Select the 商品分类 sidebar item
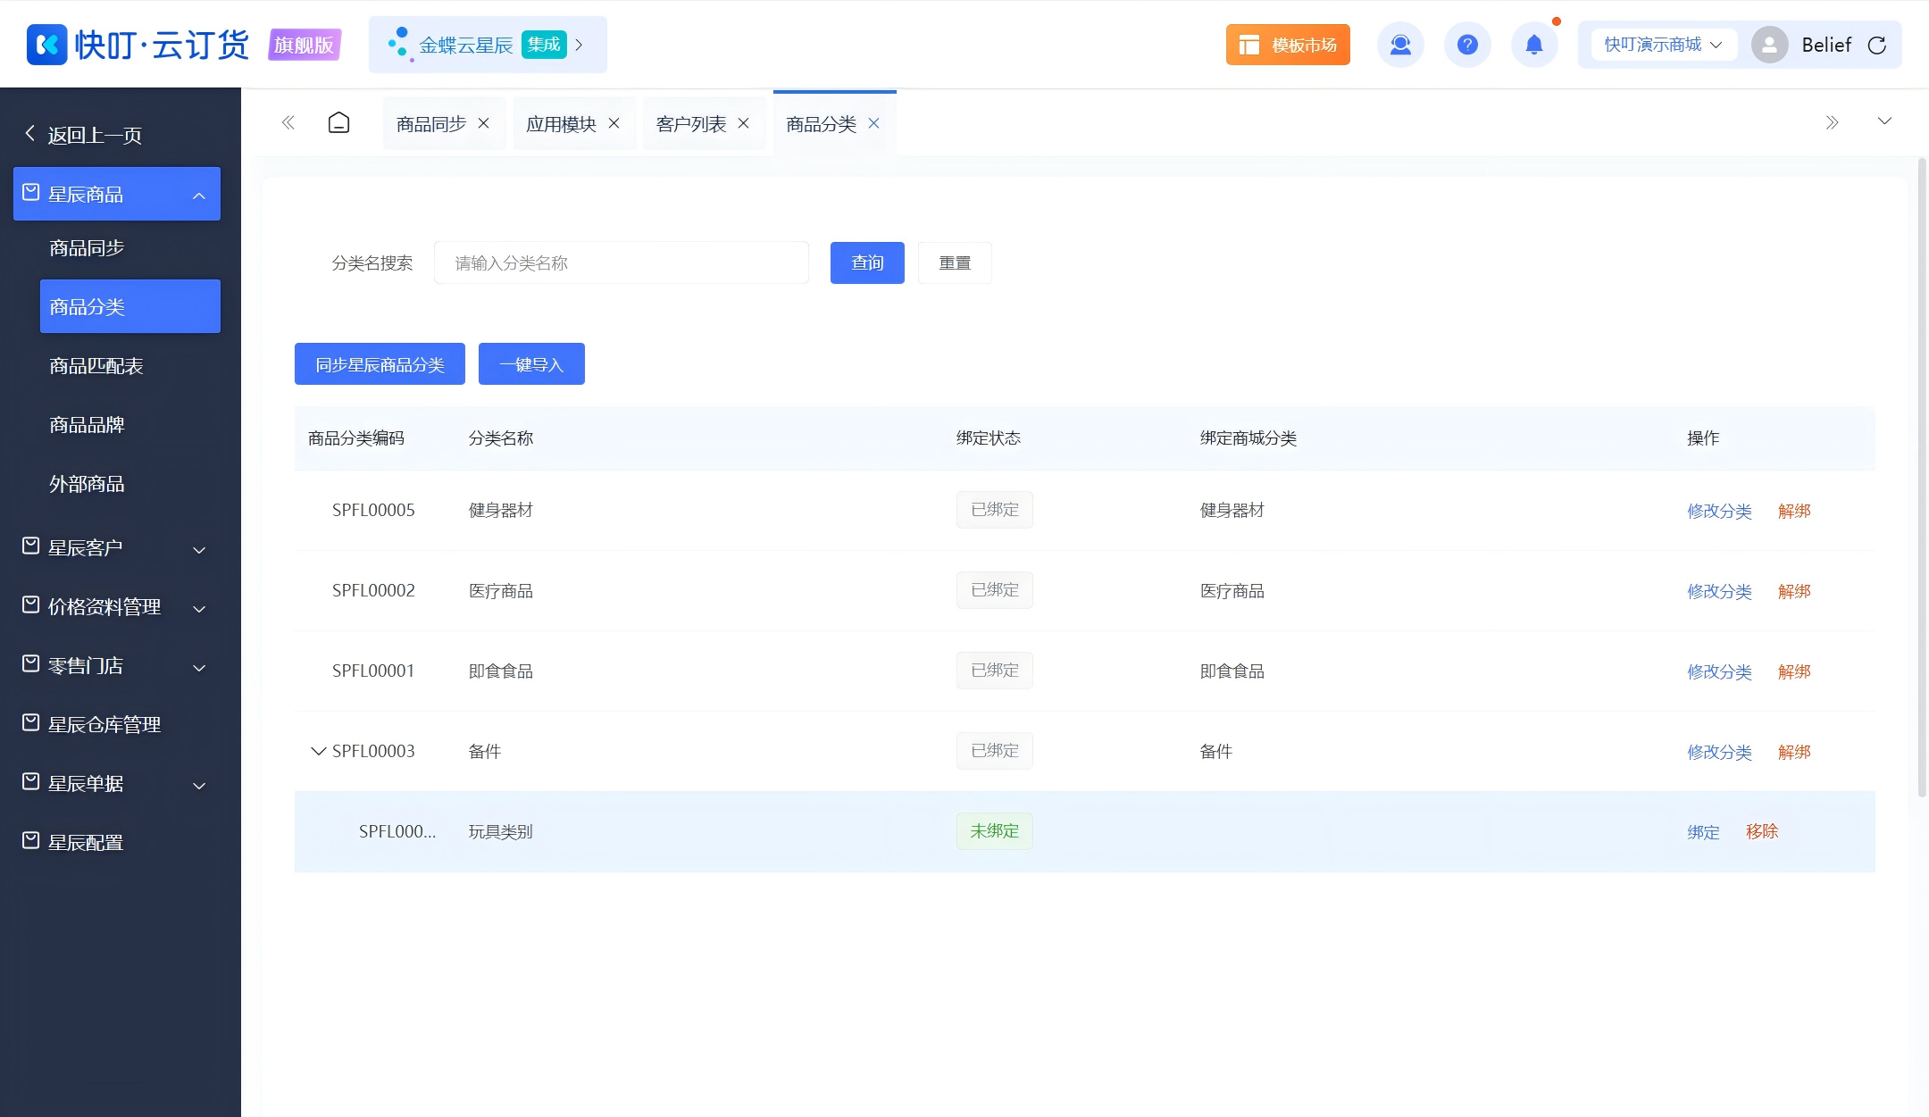1929x1117 pixels. (130, 306)
